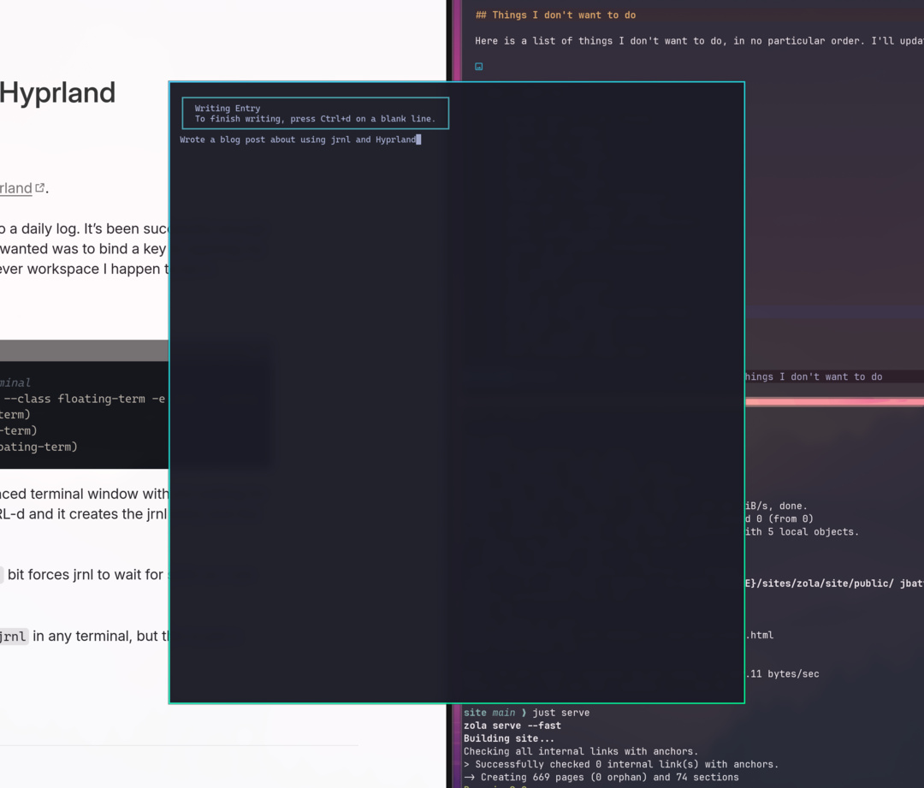Screen dimensions: 924x788
Task: Click the Hyprland page heading
Action: (x=57, y=92)
